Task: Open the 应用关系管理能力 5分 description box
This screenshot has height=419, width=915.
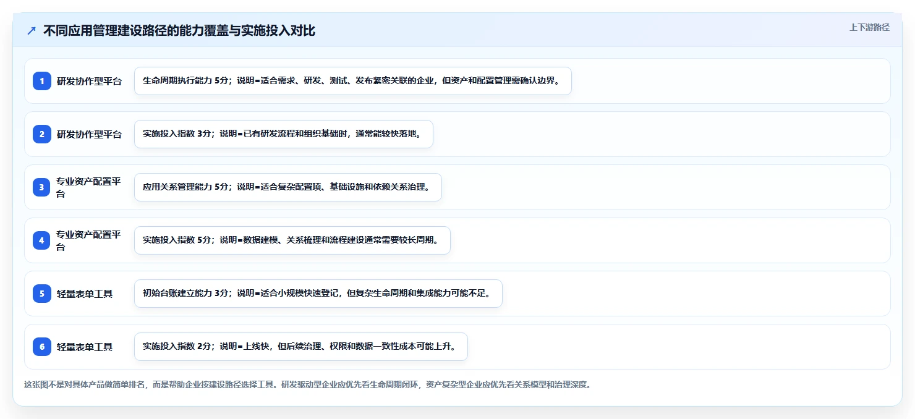Action: point(288,187)
